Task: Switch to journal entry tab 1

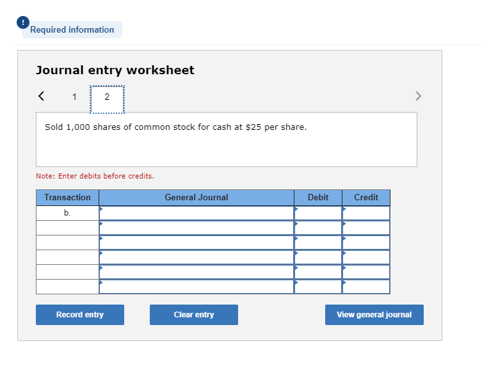Action: (74, 97)
